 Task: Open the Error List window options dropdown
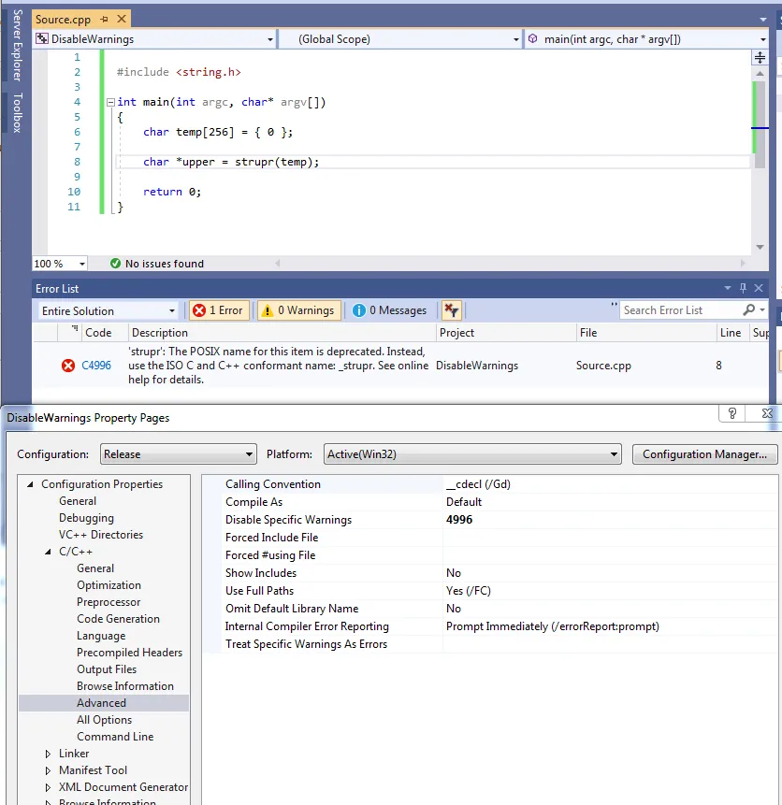[728, 288]
